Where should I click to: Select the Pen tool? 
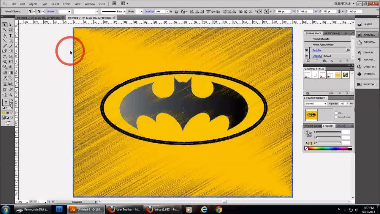pos(5,36)
